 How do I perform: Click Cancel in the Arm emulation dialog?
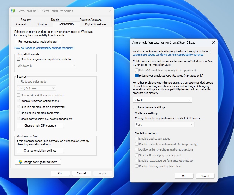205,176
